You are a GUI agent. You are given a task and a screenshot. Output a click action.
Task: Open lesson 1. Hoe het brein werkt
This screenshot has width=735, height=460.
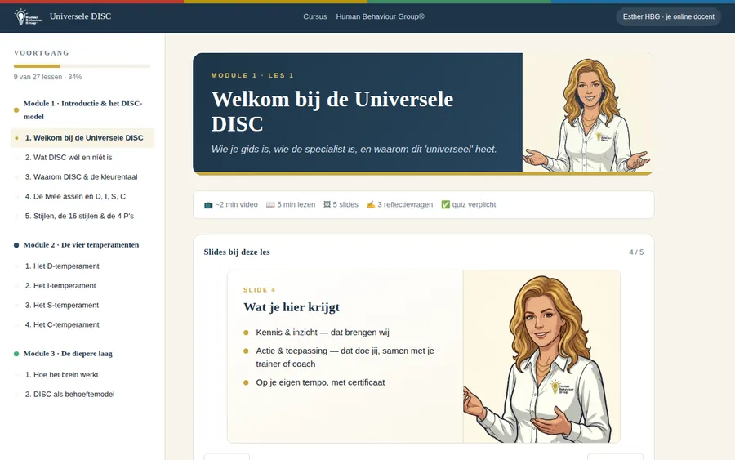pyautogui.click(x=61, y=375)
